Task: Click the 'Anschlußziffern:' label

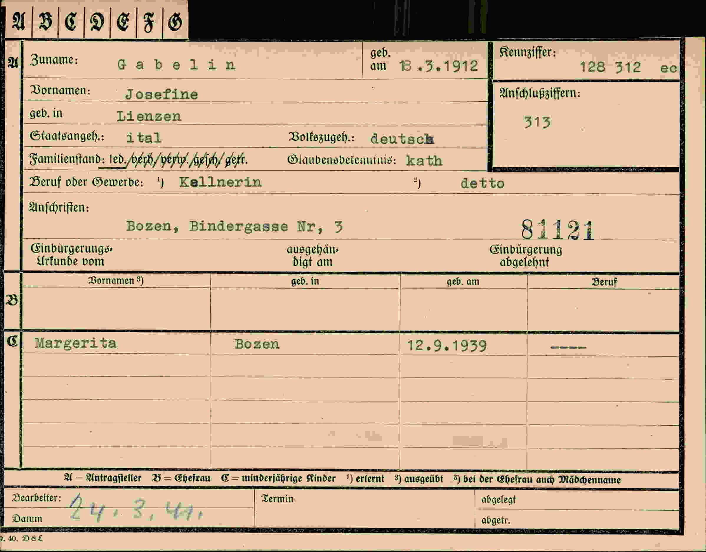Action: coord(540,93)
